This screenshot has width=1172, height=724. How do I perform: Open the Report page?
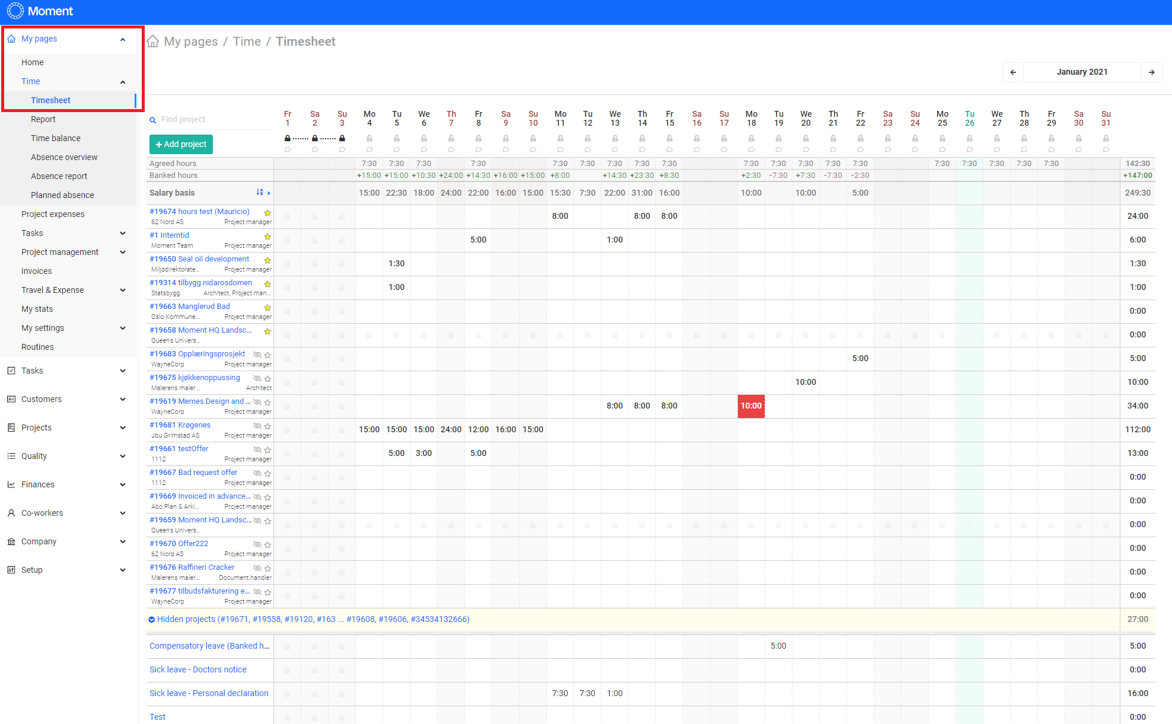pyautogui.click(x=43, y=119)
